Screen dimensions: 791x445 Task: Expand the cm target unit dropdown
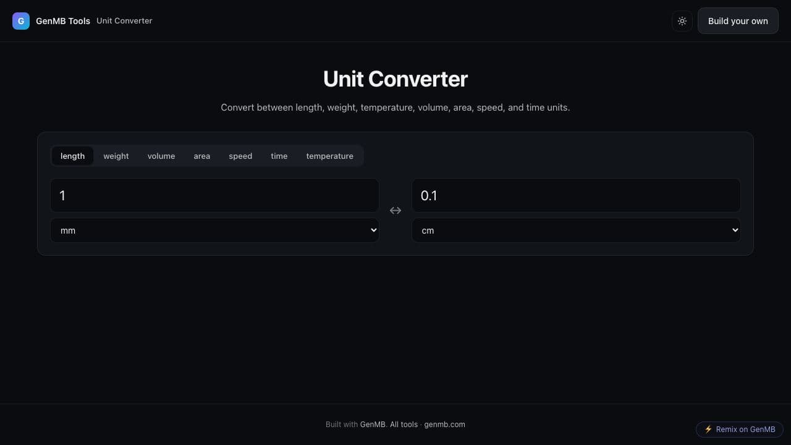[576, 230]
